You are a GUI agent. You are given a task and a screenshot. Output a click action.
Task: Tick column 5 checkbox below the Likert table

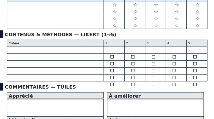click(195, 85)
